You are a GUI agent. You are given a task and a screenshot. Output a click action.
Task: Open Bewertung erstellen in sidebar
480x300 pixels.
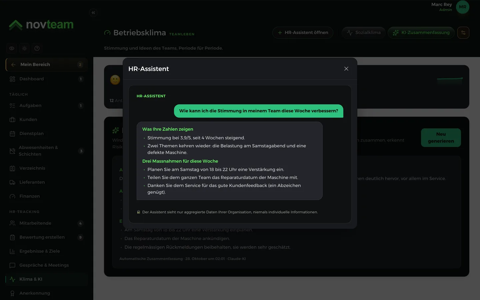coord(47,237)
